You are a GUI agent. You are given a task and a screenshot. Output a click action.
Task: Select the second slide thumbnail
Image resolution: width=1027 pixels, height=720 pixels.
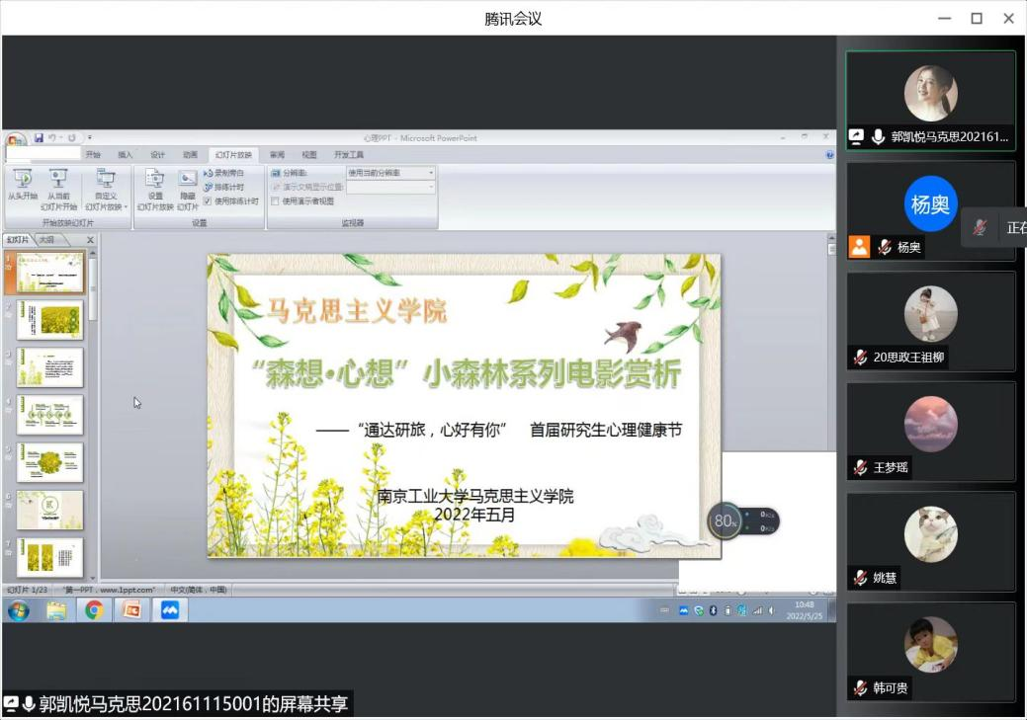pos(49,320)
